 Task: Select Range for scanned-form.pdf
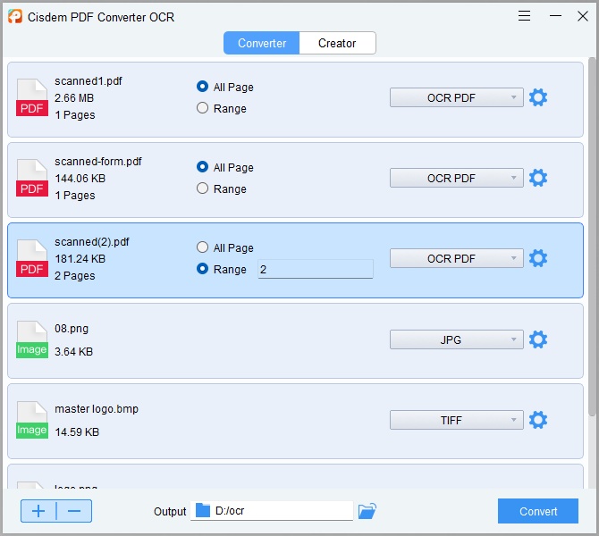point(222,188)
